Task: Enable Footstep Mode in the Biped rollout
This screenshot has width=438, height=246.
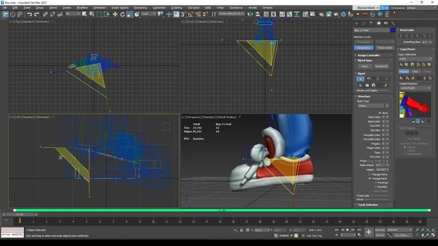Action: click(369, 79)
